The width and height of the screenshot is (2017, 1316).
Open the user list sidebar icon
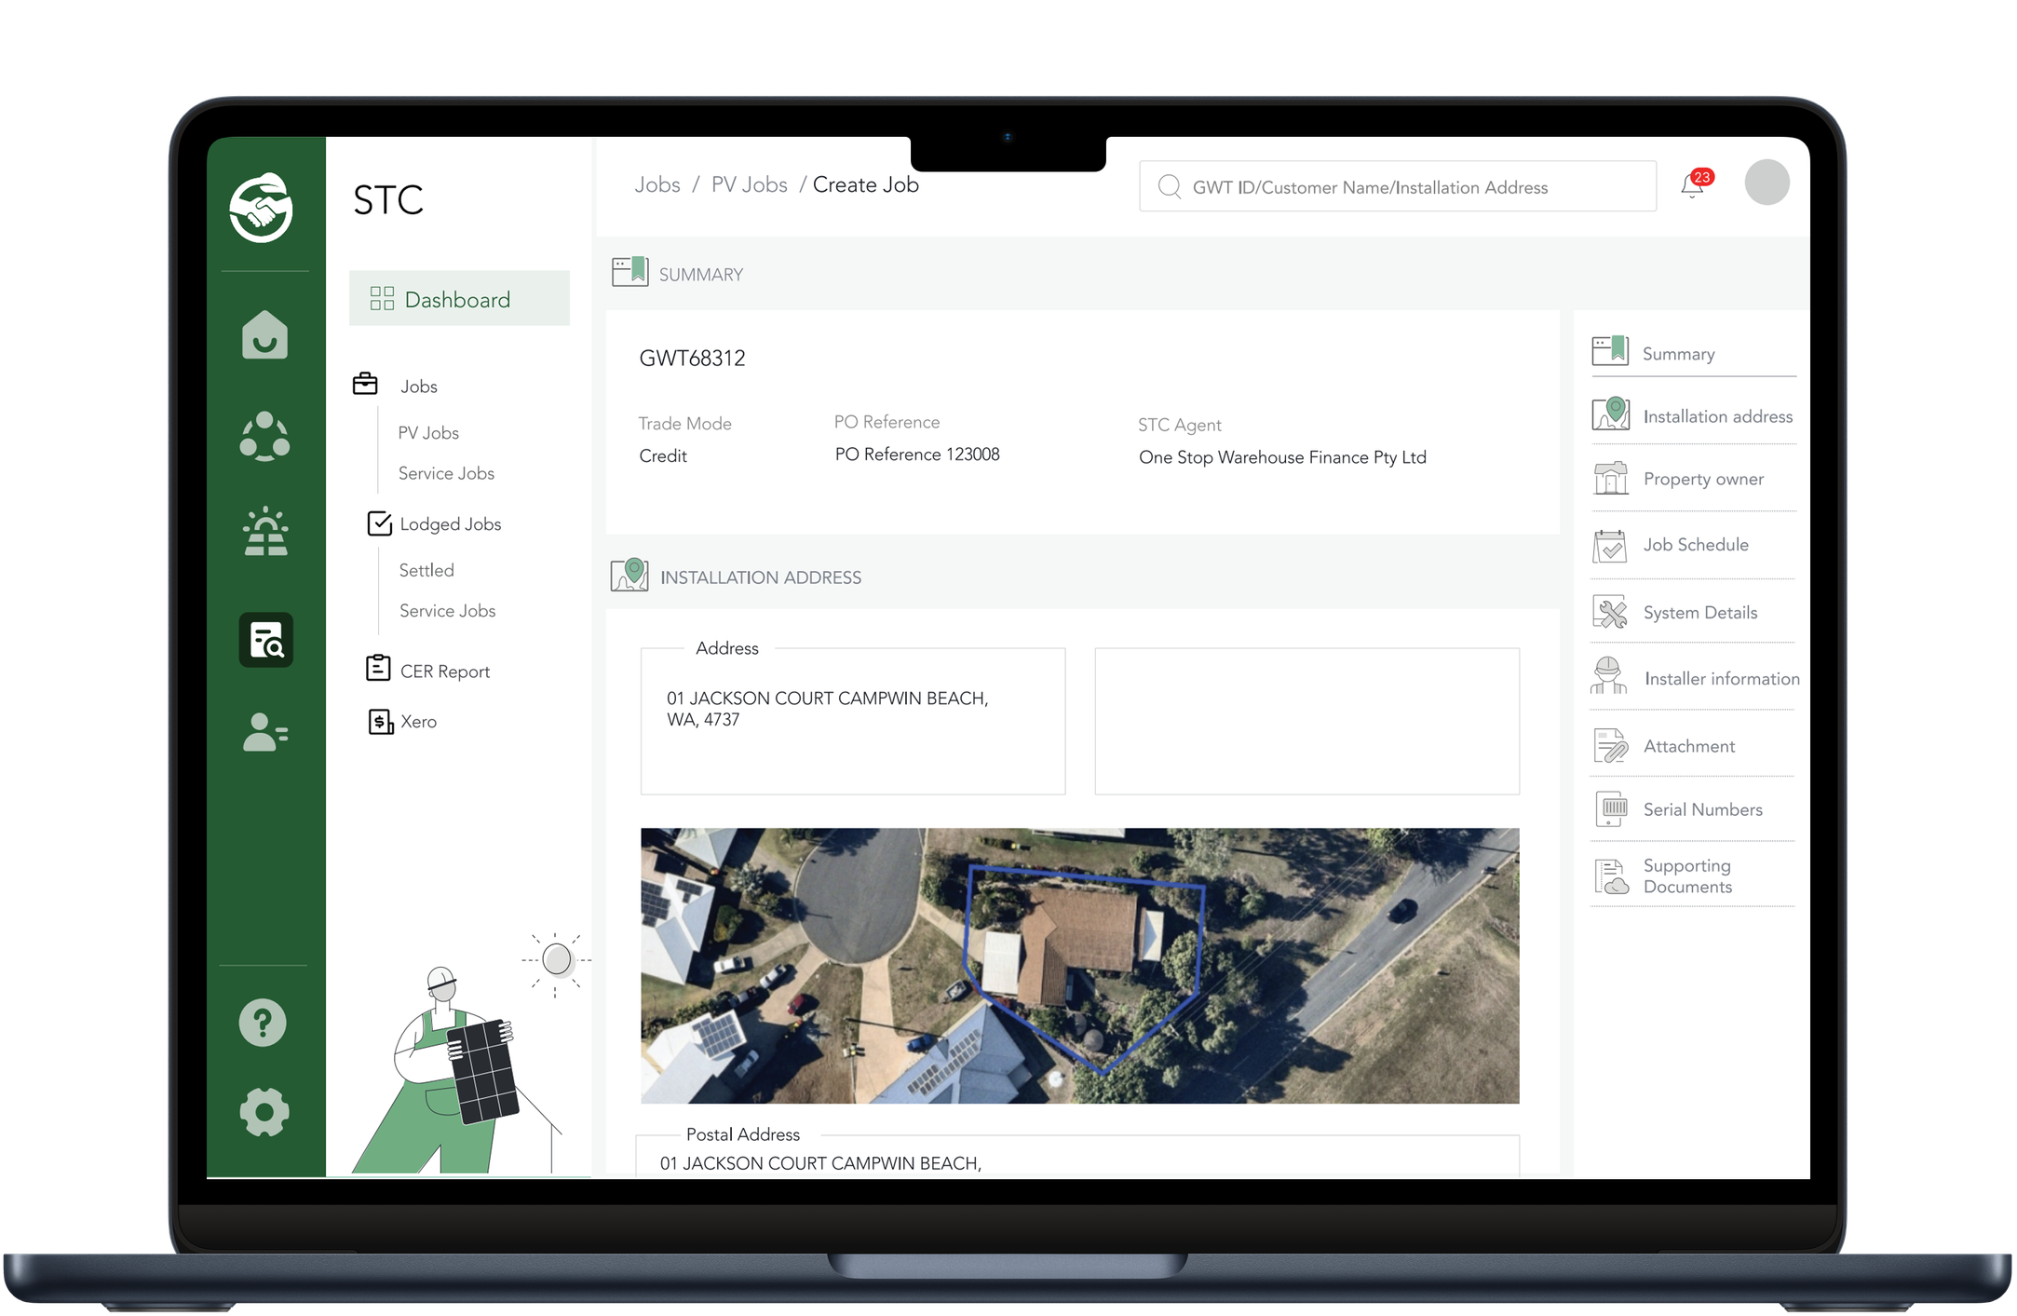pyautogui.click(x=264, y=732)
